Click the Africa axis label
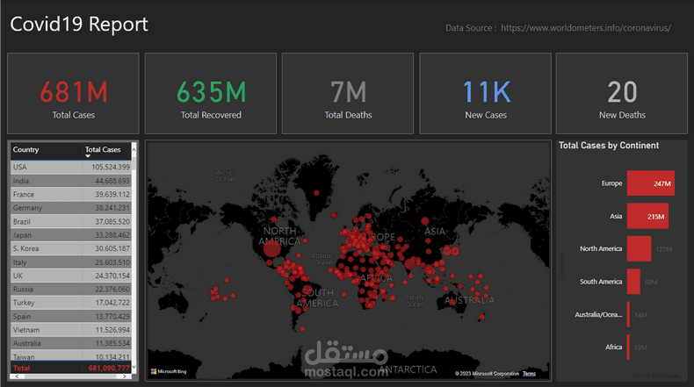The image size is (694, 387). [614, 348]
